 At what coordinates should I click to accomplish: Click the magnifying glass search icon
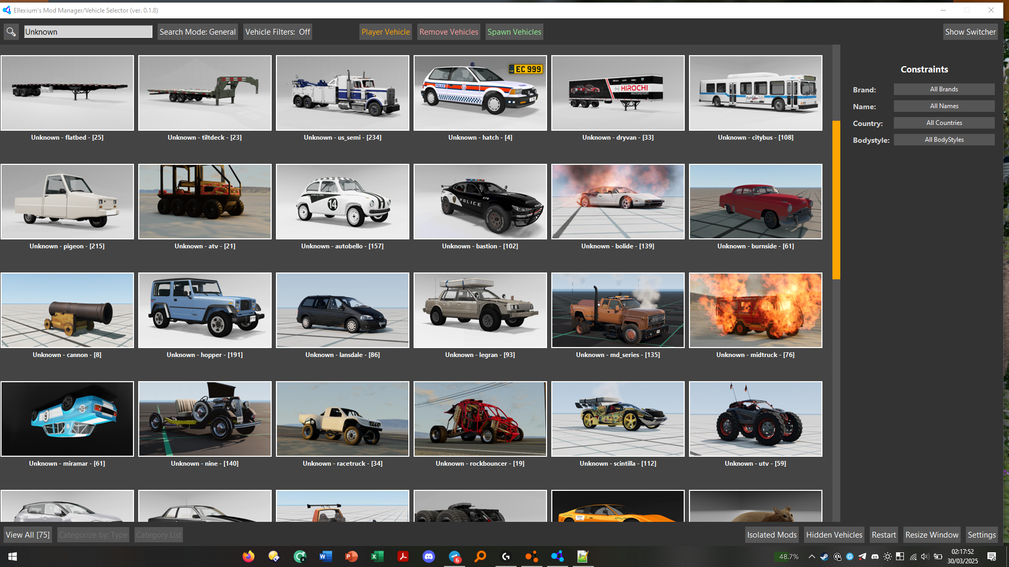[11, 32]
